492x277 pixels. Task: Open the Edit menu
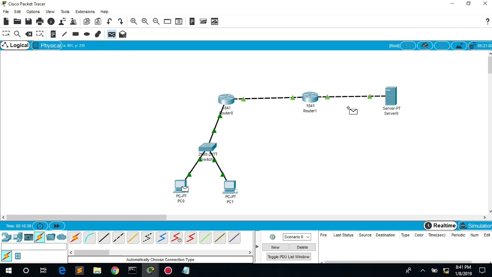pyautogui.click(x=18, y=12)
